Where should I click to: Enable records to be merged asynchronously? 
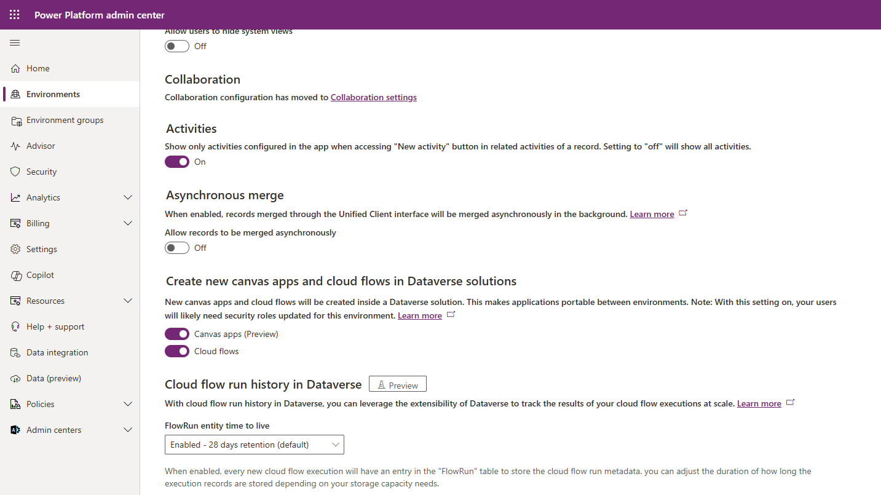(177, 248)
